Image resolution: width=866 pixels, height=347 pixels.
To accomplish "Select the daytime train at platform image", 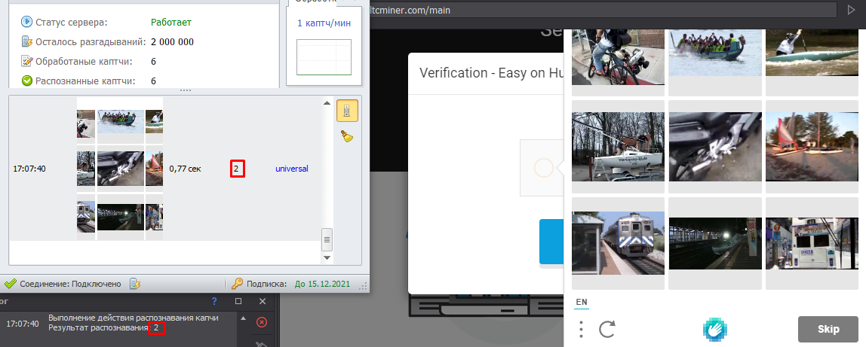I will point(618,243).
